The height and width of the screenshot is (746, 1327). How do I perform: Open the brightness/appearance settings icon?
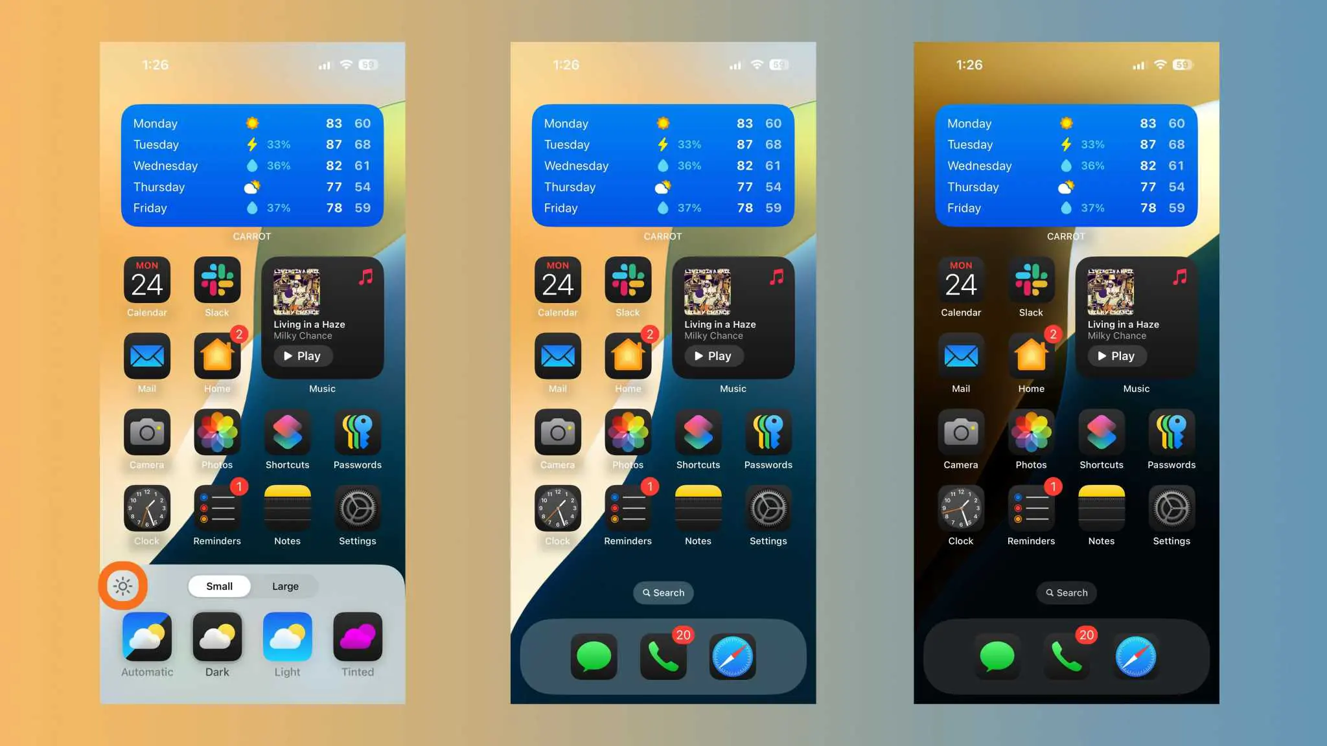pos(123,585)
